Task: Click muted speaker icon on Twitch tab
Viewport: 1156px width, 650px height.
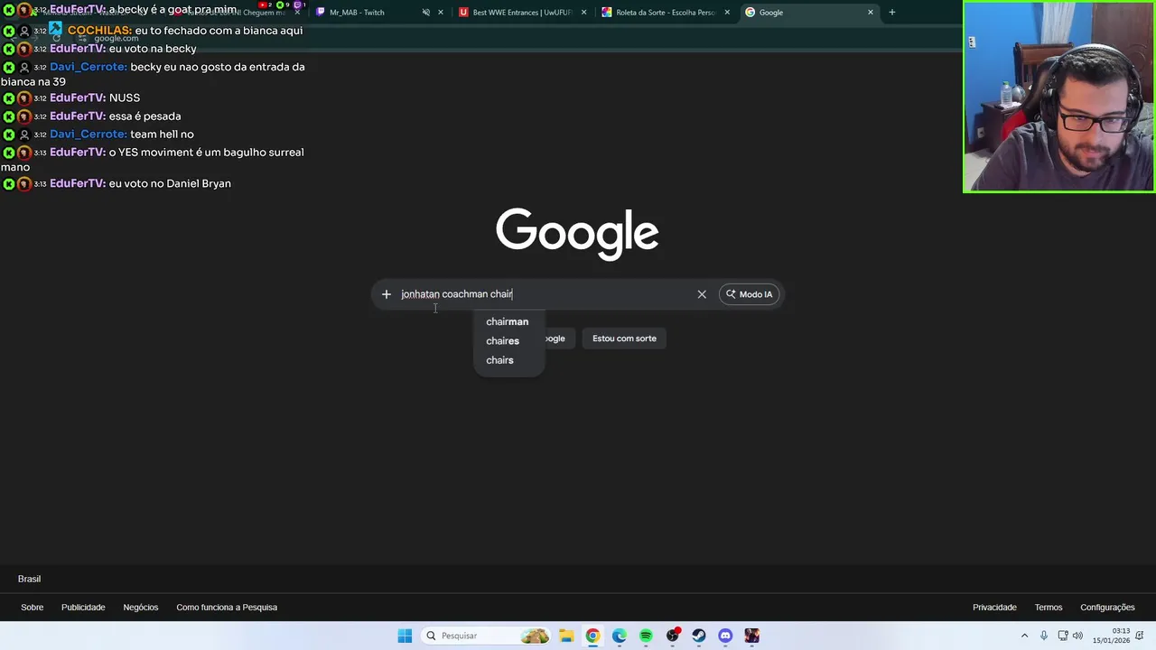Action: [x=425, y=13]
